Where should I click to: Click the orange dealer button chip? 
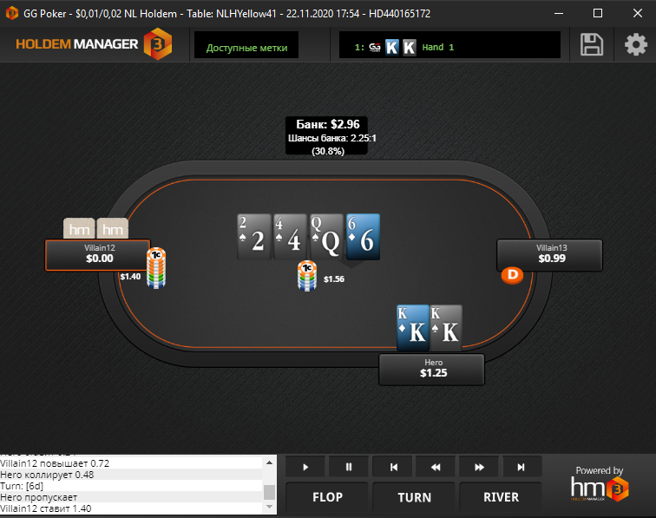click(513, 275)
